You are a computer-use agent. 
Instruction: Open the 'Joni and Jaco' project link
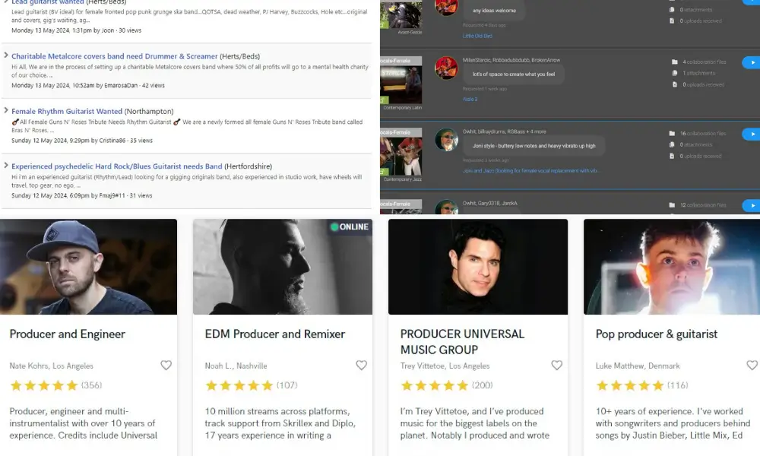(530, 170)
